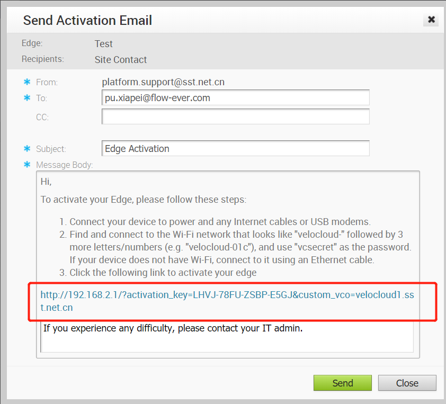The image size is (446, 404).
Task: Select the Edge Activation subject field
Action: pos(236,148)
